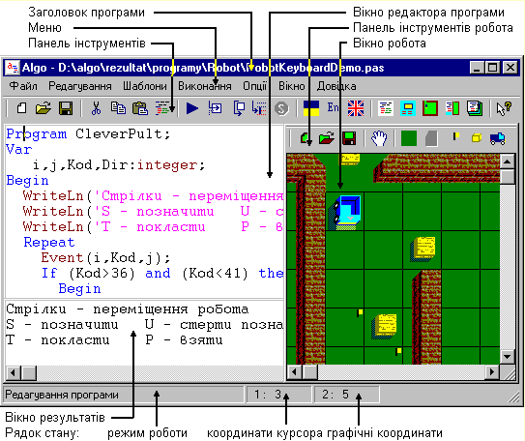Run to cursor line icon

tap(259, 108)
